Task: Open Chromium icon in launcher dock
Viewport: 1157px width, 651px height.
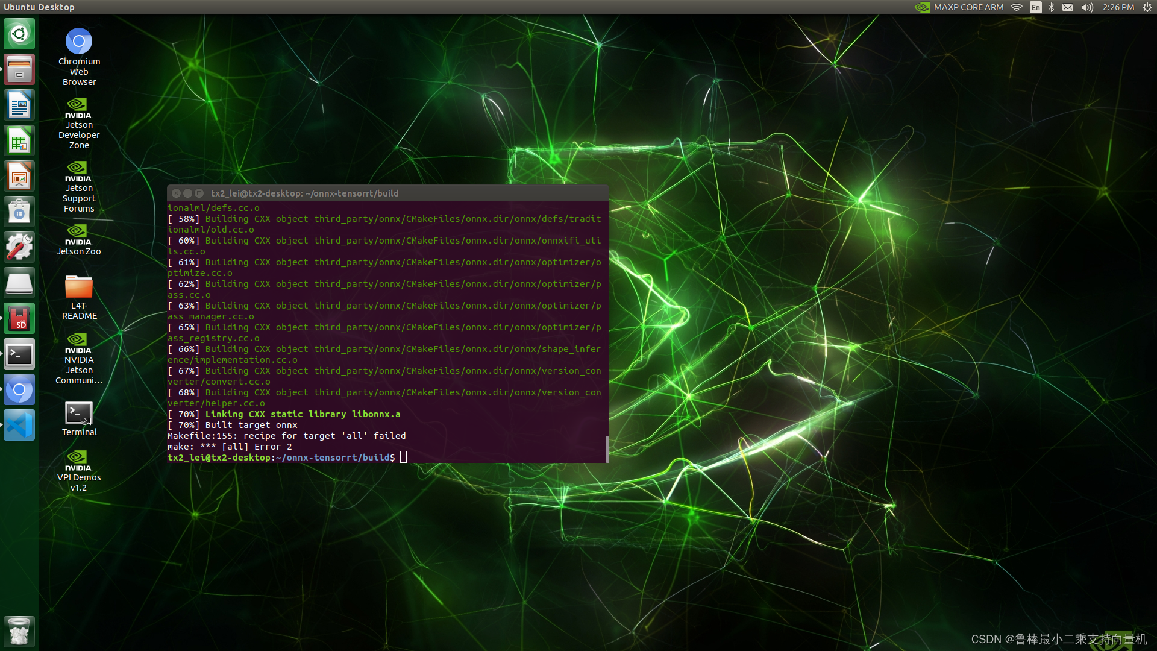Action: [x=19, y=390]
